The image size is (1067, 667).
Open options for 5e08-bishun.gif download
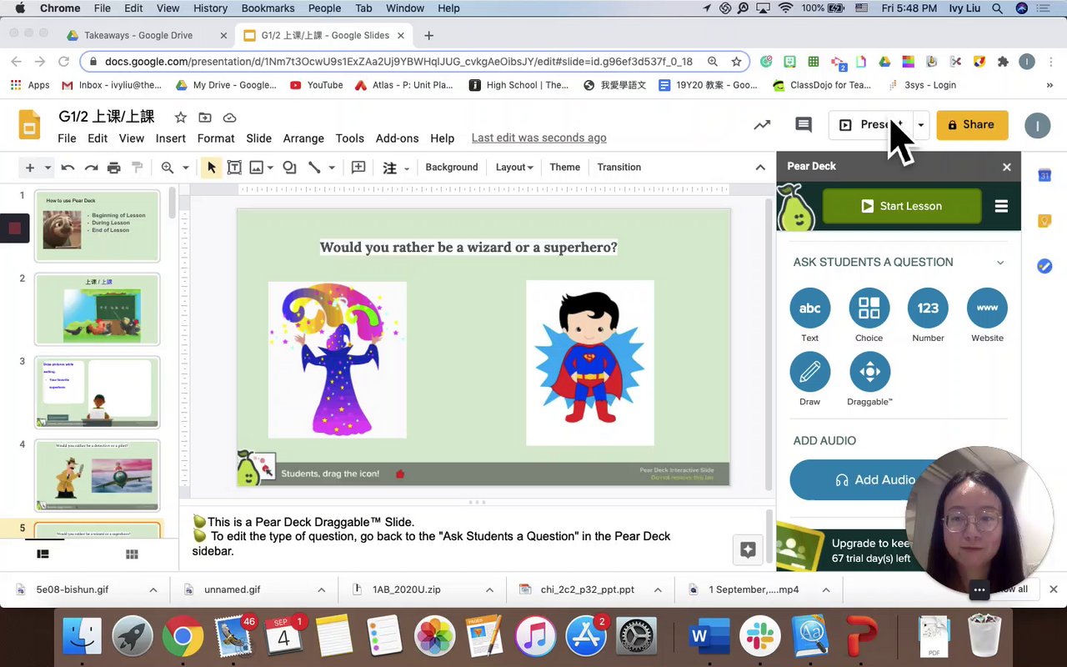click(x=153, y=589)
